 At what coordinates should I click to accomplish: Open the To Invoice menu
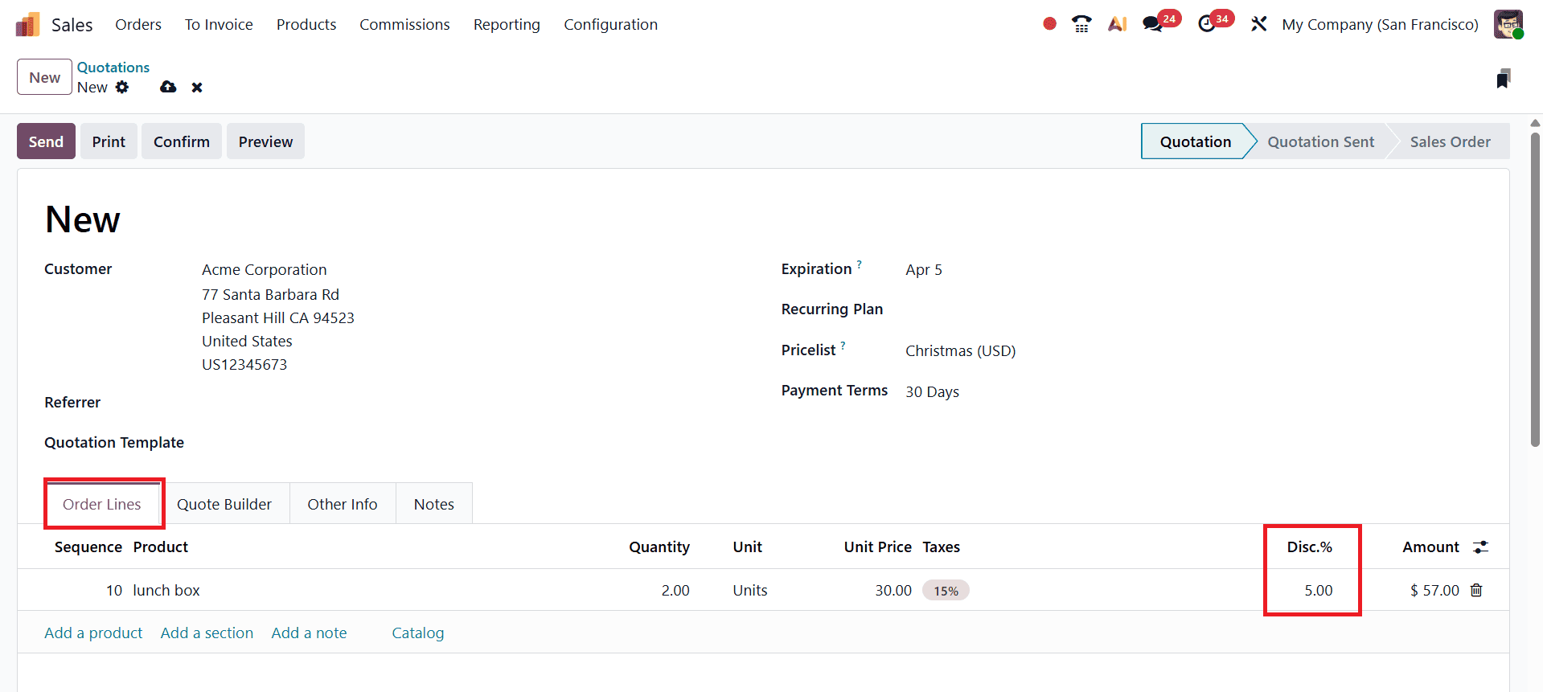(219, 24)
